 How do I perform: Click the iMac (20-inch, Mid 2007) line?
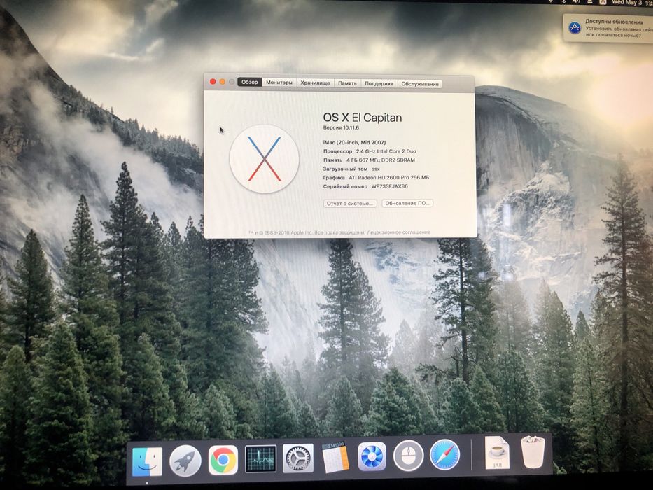point(354,143)
